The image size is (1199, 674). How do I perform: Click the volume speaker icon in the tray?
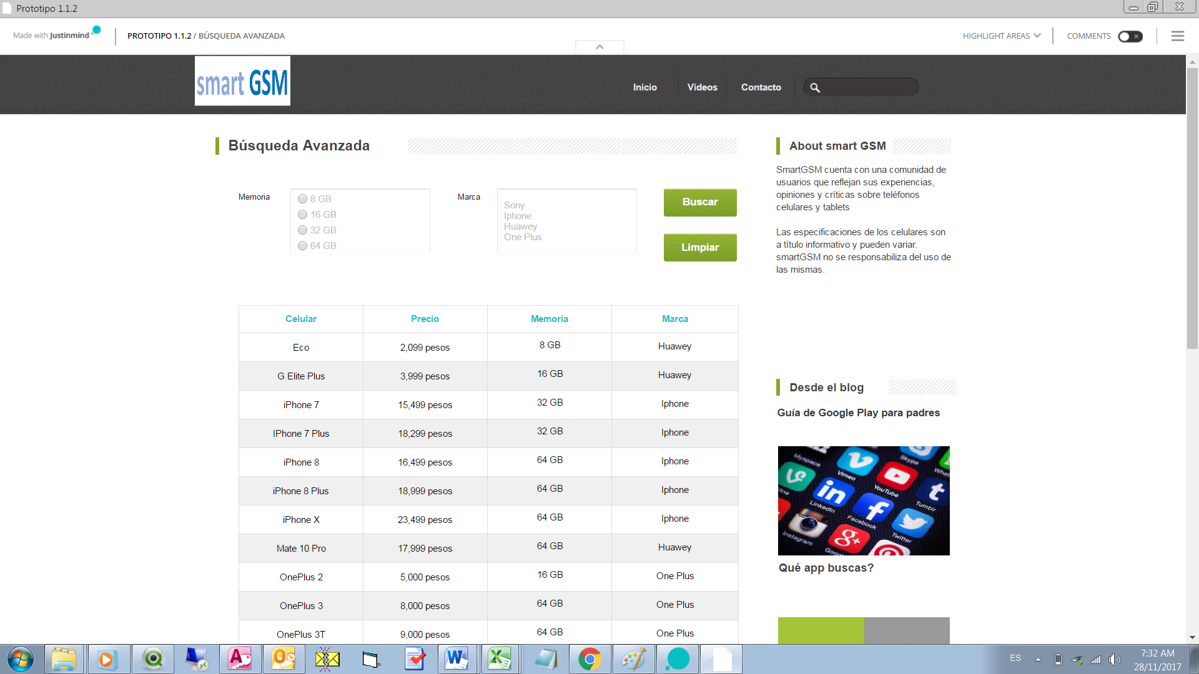(1114, 660)
